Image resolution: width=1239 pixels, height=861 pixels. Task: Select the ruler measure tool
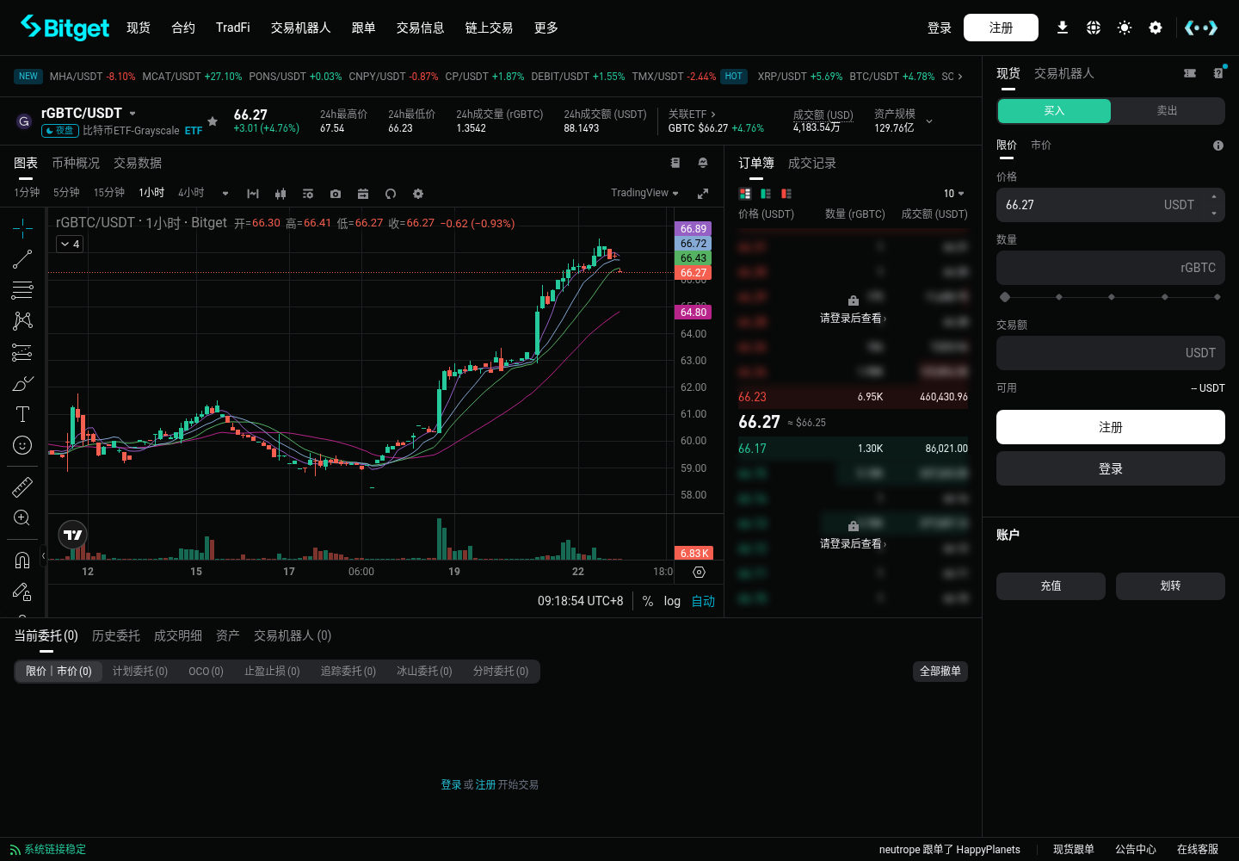click(22, 486)
